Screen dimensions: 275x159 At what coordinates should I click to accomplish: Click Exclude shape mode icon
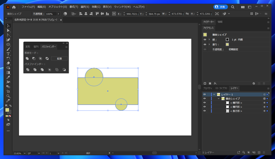pyautogui.click(x=47, y=58)
